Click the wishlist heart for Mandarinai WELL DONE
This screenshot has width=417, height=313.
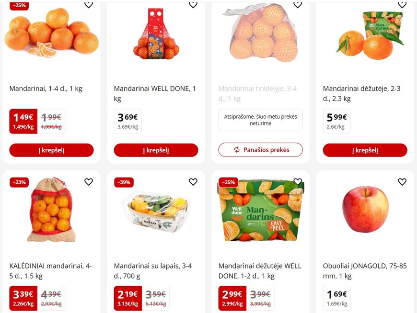193,5
